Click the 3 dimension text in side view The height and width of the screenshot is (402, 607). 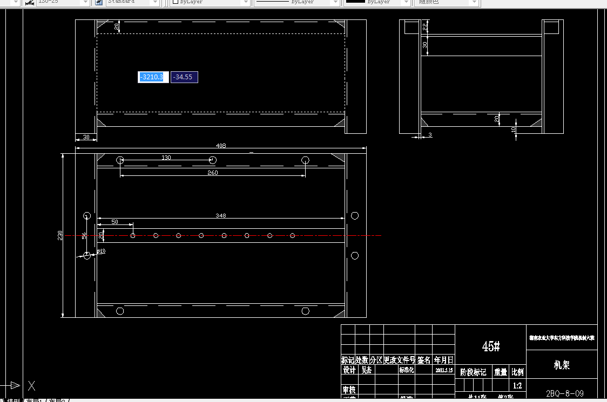[430, 135]
